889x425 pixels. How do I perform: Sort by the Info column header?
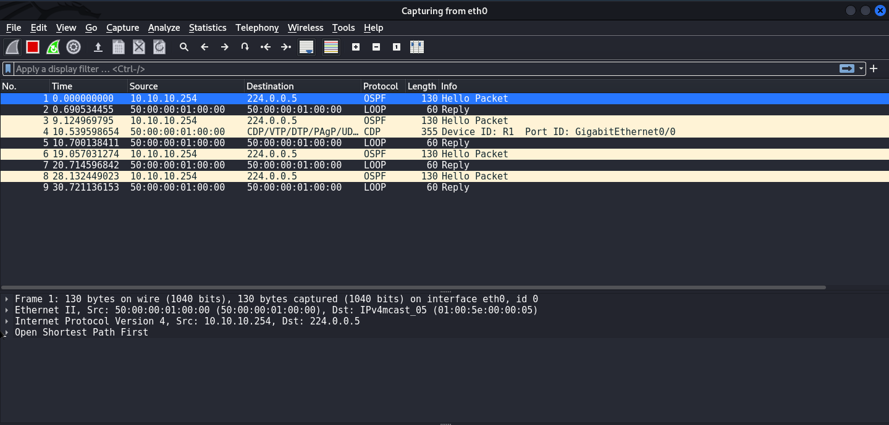(x=664, y=86)
